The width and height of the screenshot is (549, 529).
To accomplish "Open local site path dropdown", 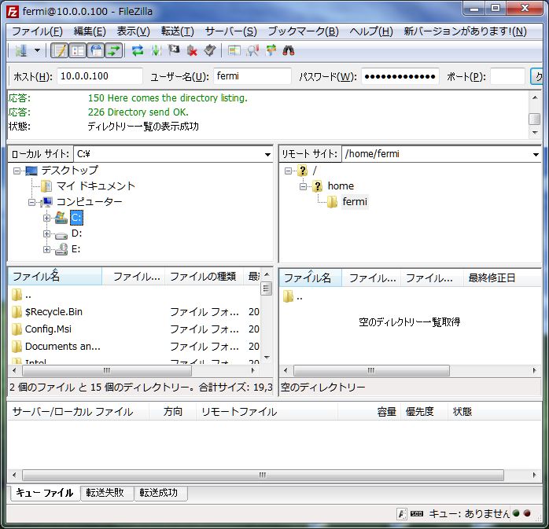I will coord(267,154).
